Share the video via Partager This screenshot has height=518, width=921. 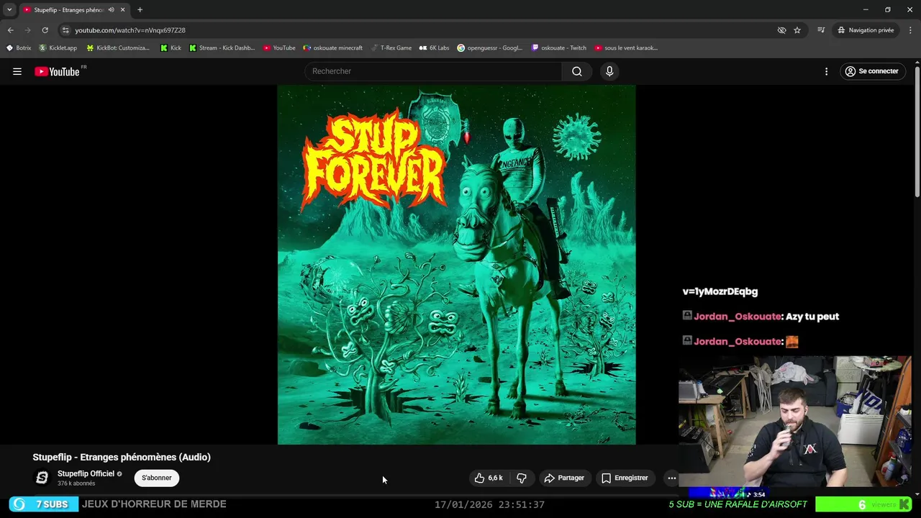point(564,478)
